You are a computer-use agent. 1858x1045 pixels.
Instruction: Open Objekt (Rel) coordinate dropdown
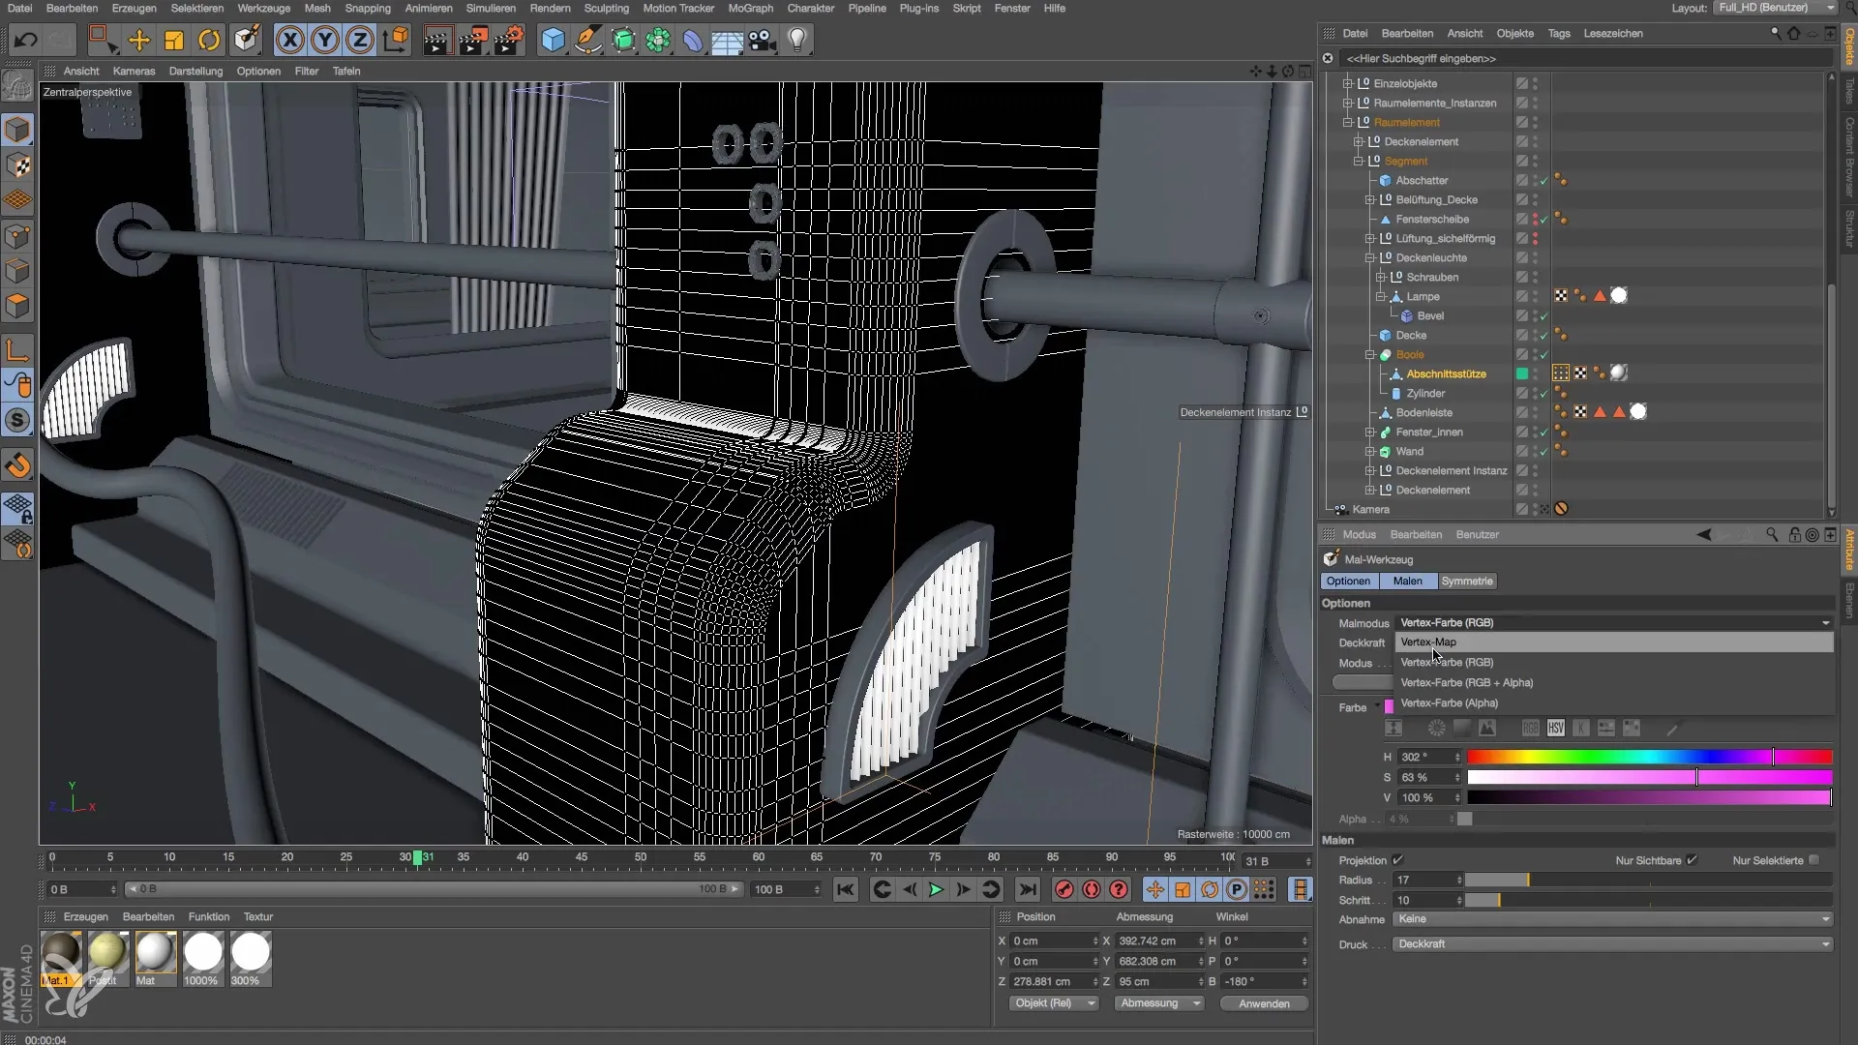point(1053,1003)
